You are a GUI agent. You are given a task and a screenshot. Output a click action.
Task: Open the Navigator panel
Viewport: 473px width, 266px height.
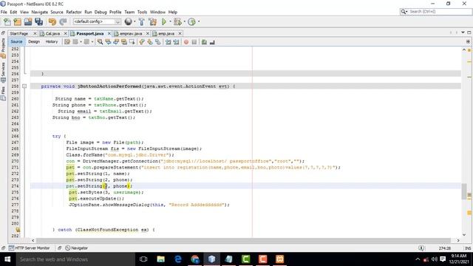point(77,248)
